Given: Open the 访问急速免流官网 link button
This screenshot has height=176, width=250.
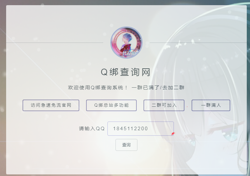Looking at the screenshot, I should (x=51, y=105).
